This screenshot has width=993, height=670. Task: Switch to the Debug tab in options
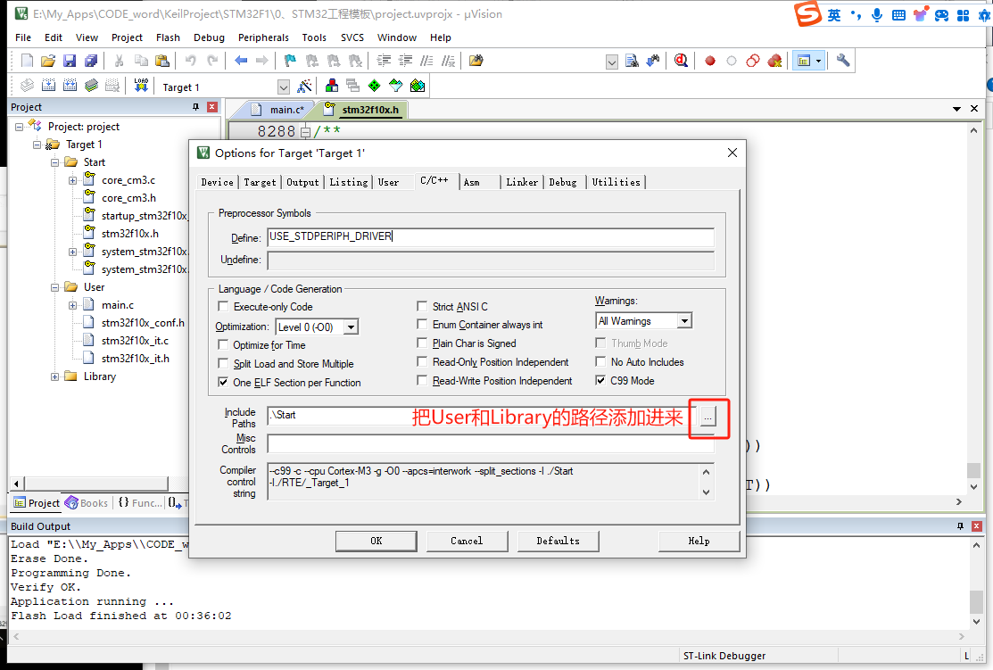[x=563, y=182]
